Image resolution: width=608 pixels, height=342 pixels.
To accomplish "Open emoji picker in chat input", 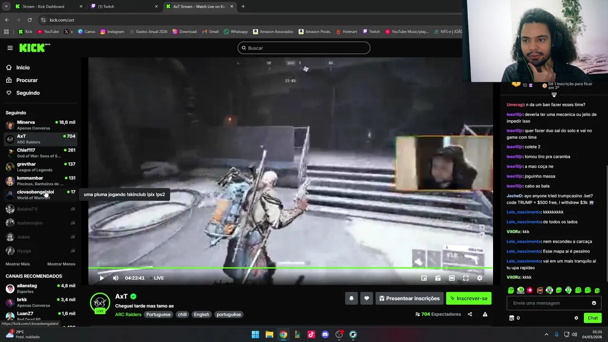I will [x=594, y=303].
